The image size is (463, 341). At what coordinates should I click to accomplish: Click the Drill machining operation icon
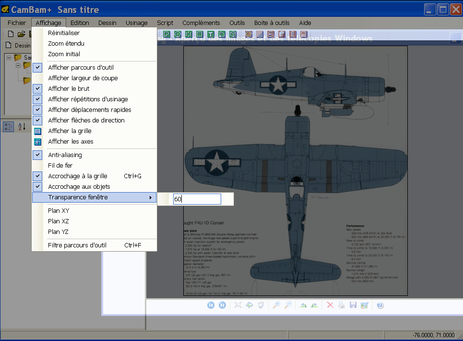tap(293, 34)
